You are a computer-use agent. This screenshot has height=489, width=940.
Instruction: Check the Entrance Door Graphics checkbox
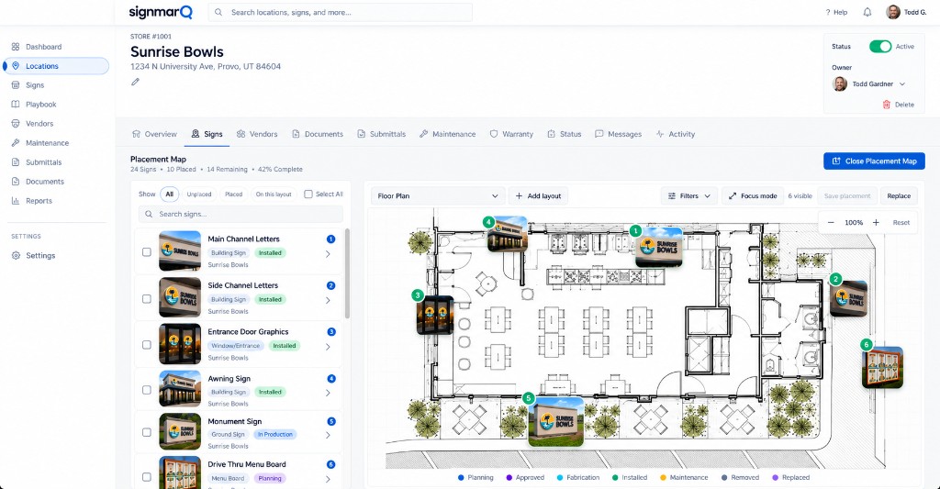(x=146, y=345)
